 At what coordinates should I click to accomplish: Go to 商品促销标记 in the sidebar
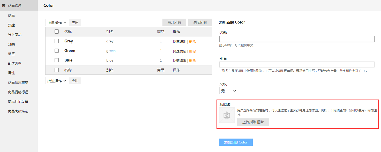[x=18, y=92]
